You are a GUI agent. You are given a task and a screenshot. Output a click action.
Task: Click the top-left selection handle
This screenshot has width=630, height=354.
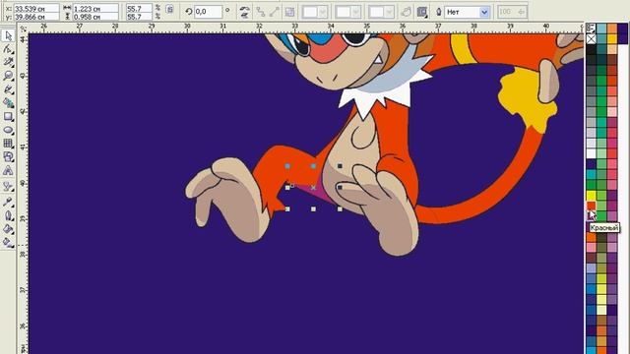[x=287, y=166]
